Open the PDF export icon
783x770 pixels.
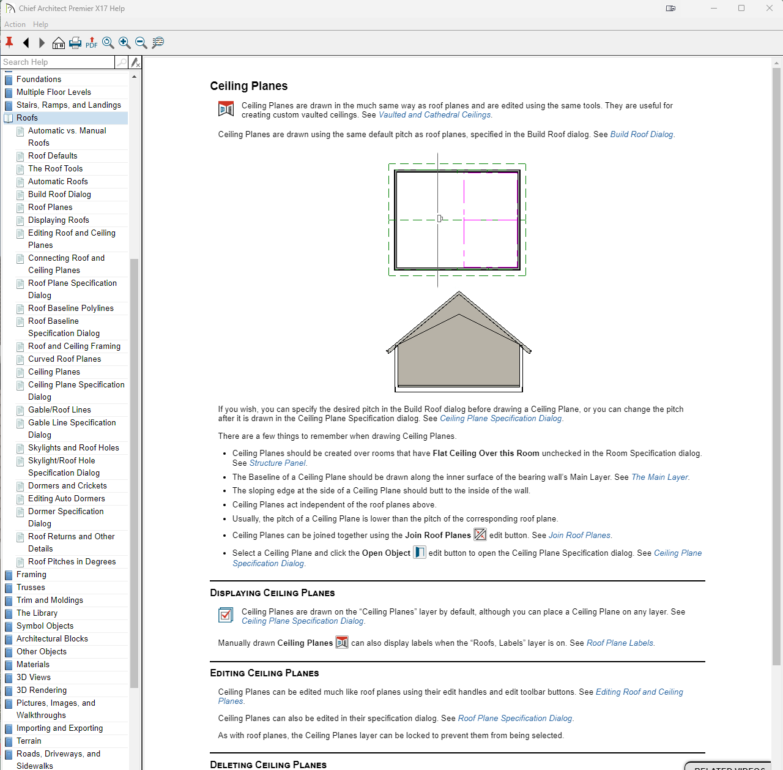pos(92,42)
